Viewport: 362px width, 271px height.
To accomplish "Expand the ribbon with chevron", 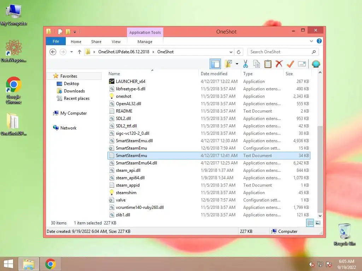I will point(311,41).
